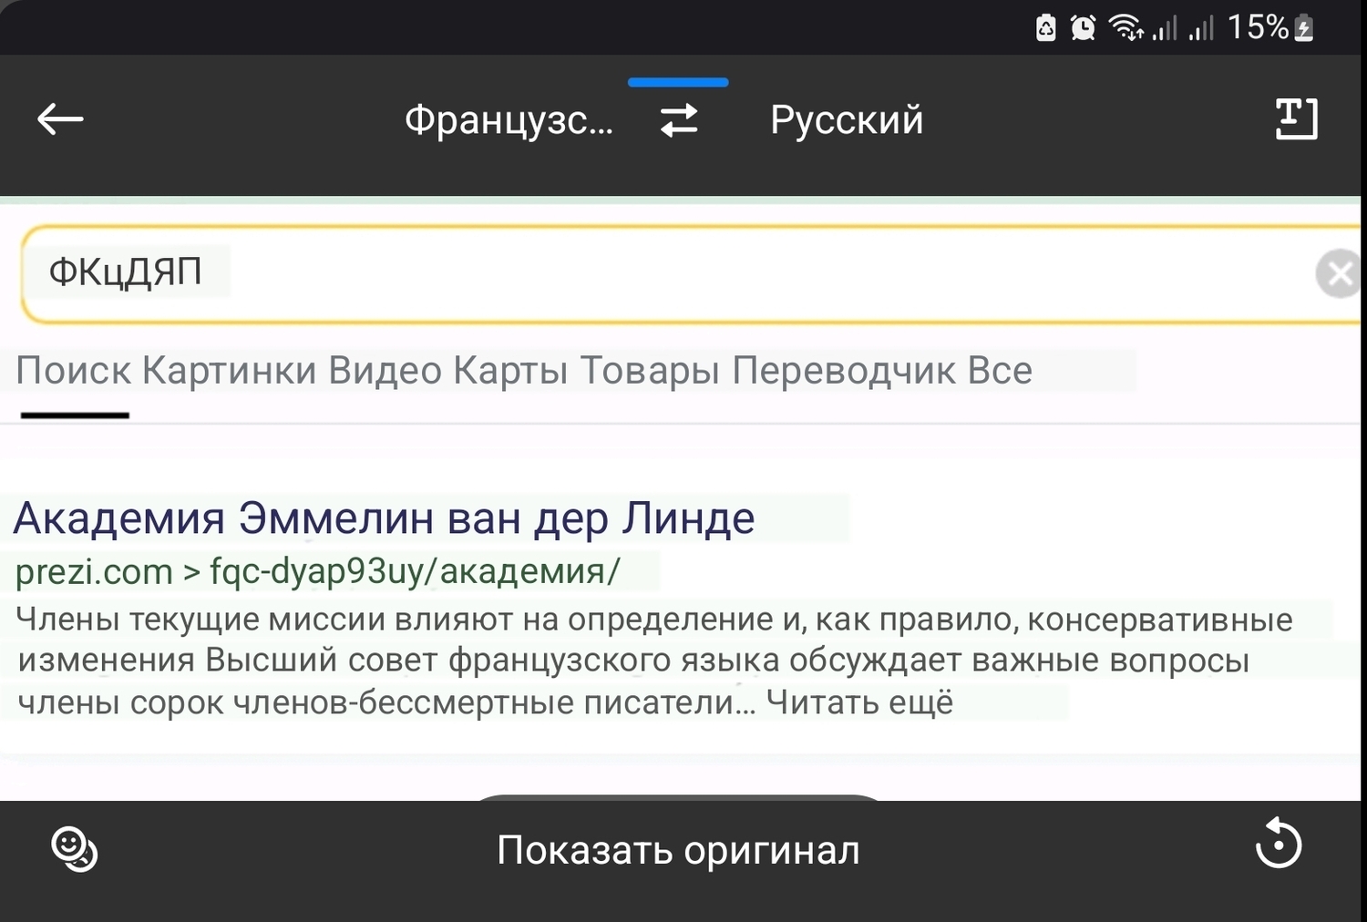Open the Переводчик tab
The height and width of the screenshot is (922, 1367).
(x=844, y=371)
